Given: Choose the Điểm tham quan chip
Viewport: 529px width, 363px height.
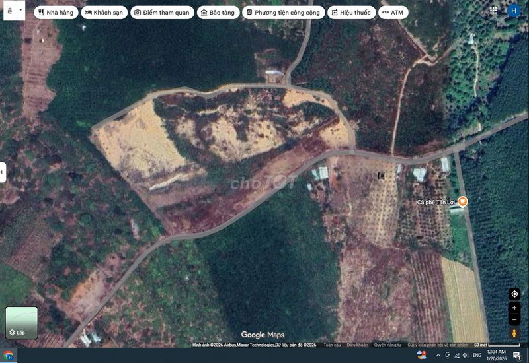Looking at the screenshot, I should point(163,13).
